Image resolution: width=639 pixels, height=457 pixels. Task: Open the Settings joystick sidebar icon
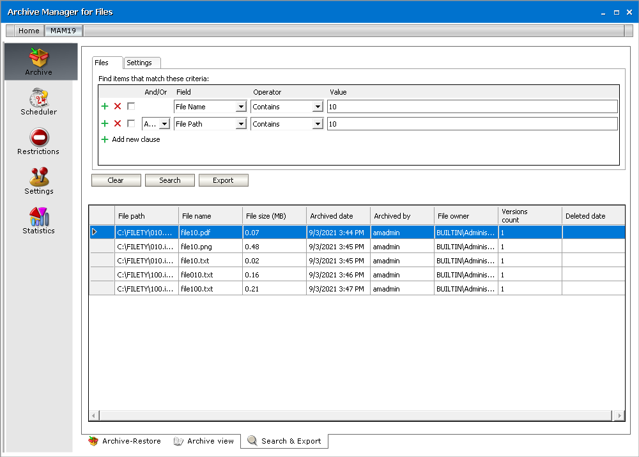click(39, 181)
